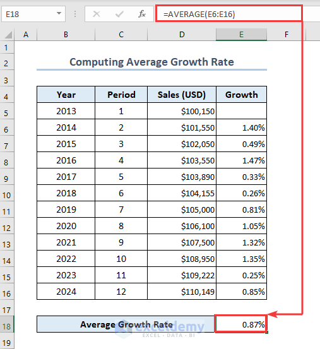Viewport: 320px width, 349px height.
Task: Select the growth cell 0.26%
Action: (242, 193)
